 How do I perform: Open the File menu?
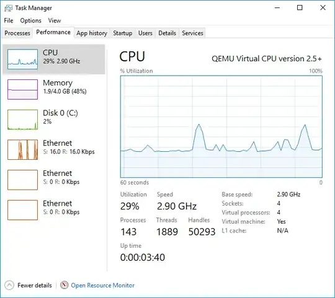point(9,20)
